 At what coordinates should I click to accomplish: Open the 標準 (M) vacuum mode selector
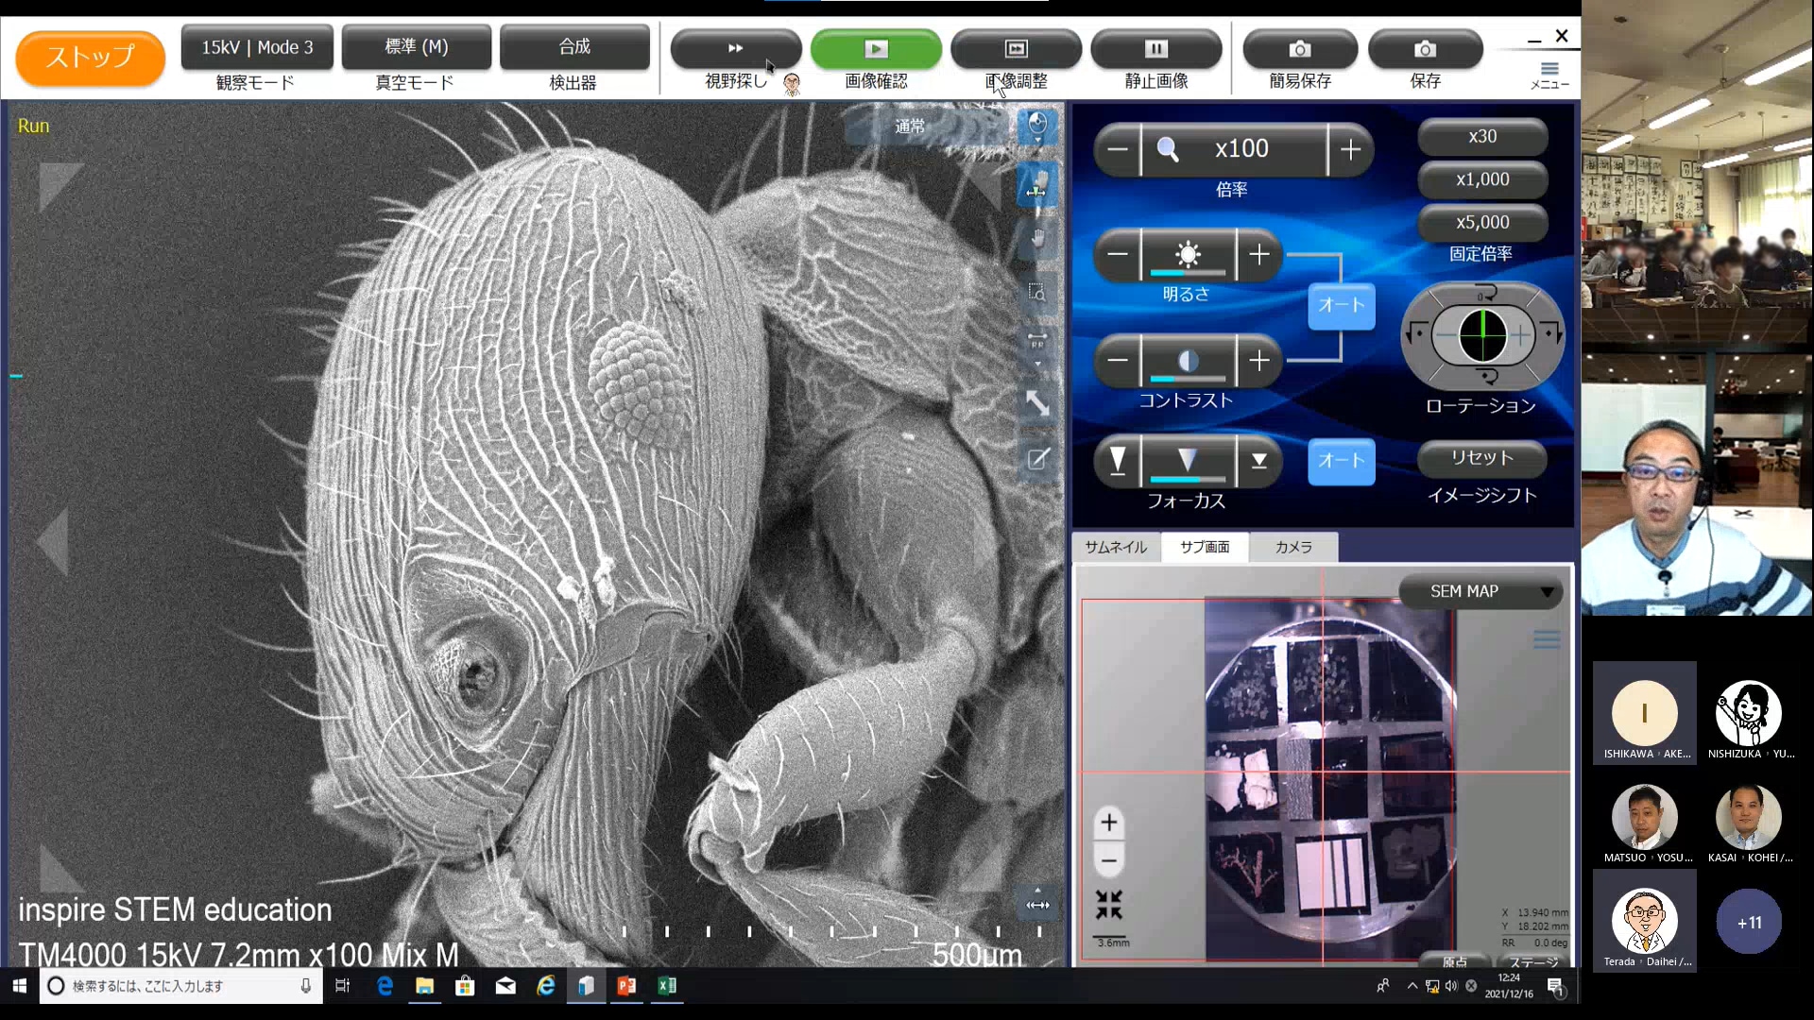[x=416, y=47]
